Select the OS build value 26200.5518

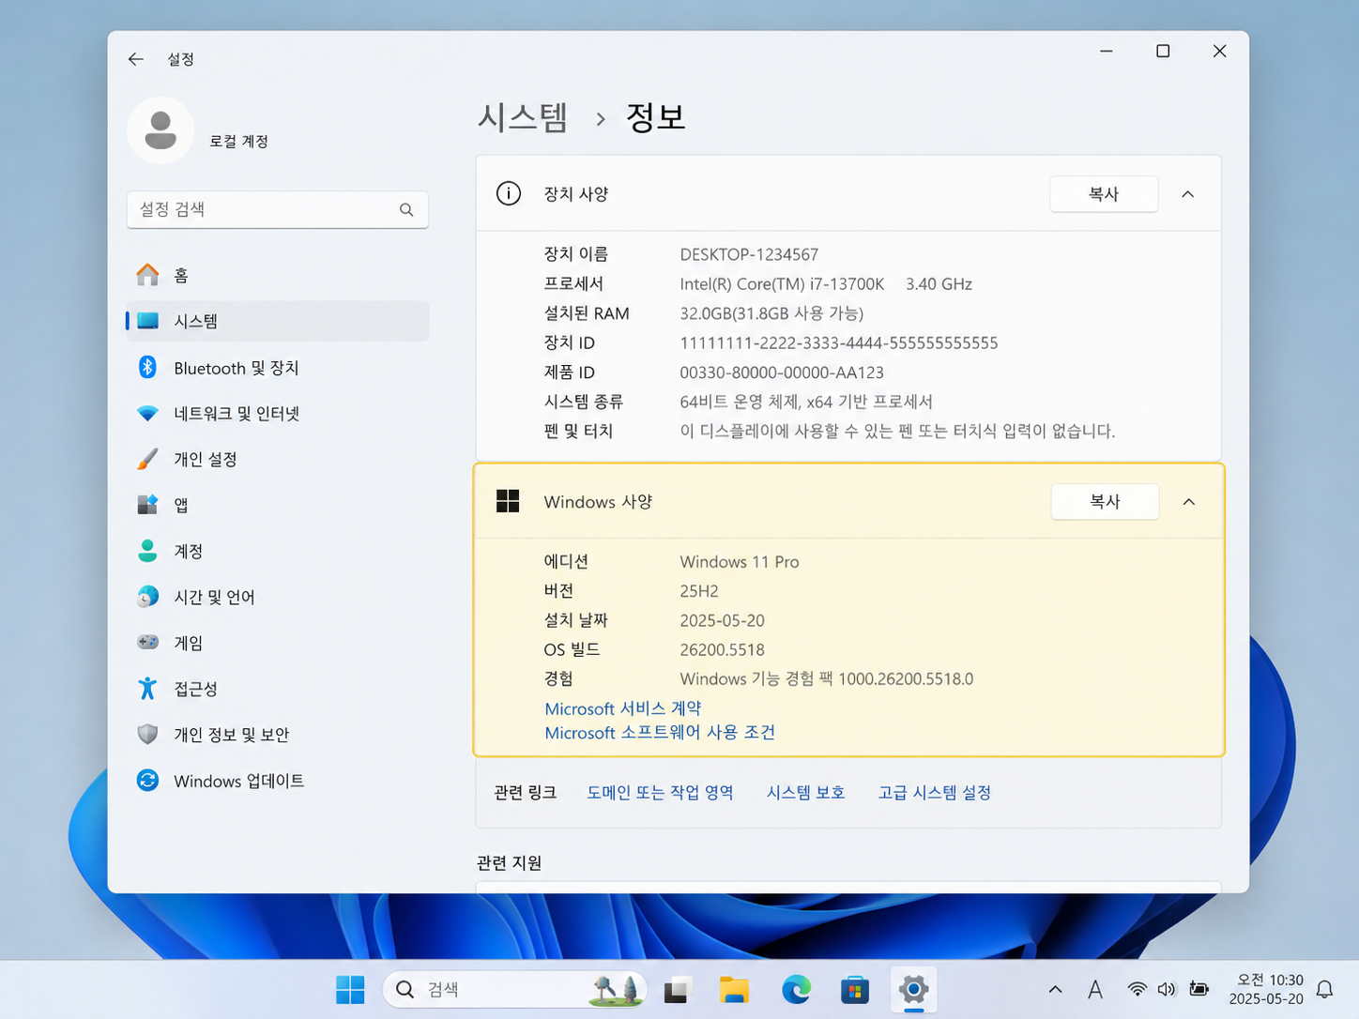pos(722,649)
